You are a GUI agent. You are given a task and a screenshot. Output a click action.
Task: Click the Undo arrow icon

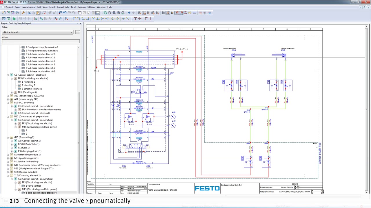65,13
